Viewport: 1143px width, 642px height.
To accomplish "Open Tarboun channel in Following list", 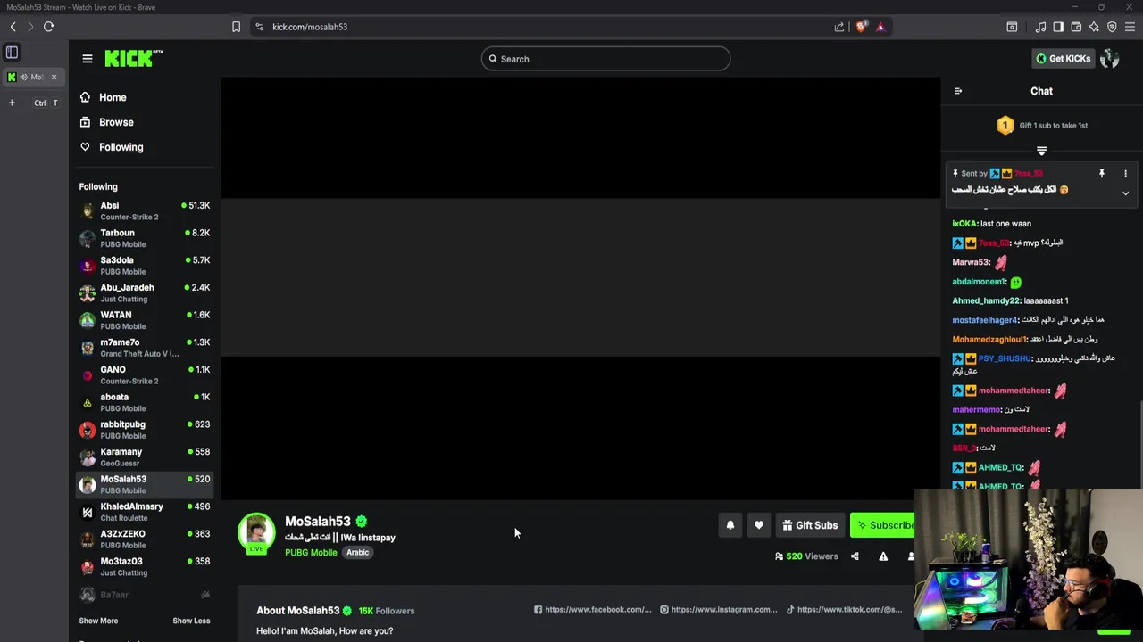I will (x=145, y=238).
